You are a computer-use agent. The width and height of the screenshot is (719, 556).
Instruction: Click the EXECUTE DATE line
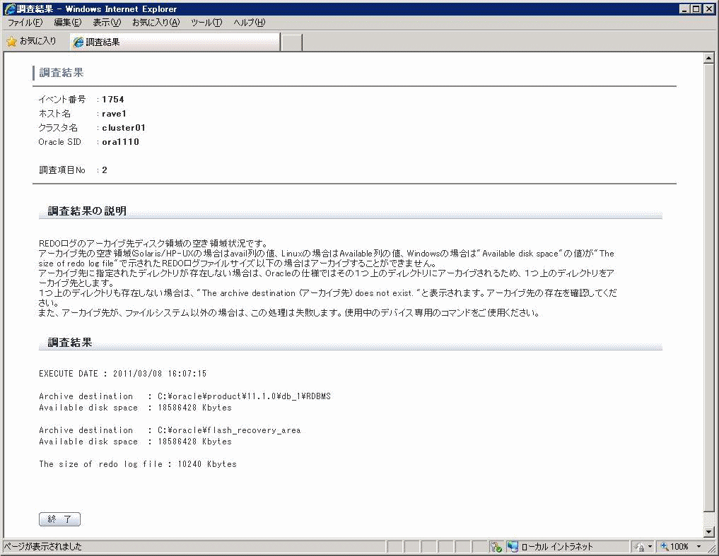pos(123,374)
